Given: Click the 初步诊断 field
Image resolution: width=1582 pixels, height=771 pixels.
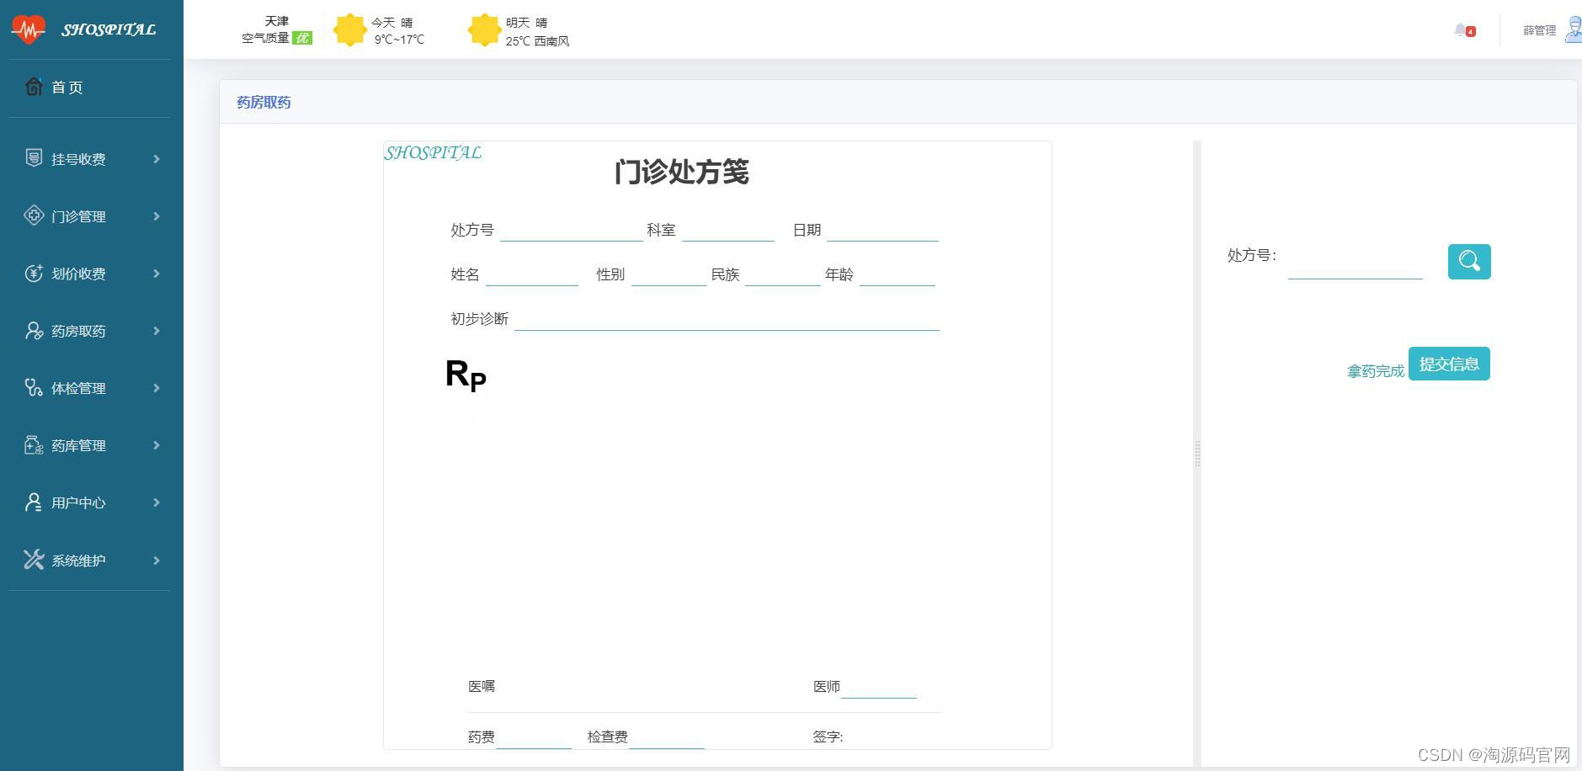Looking at the screenshot, I should (727, 319).
